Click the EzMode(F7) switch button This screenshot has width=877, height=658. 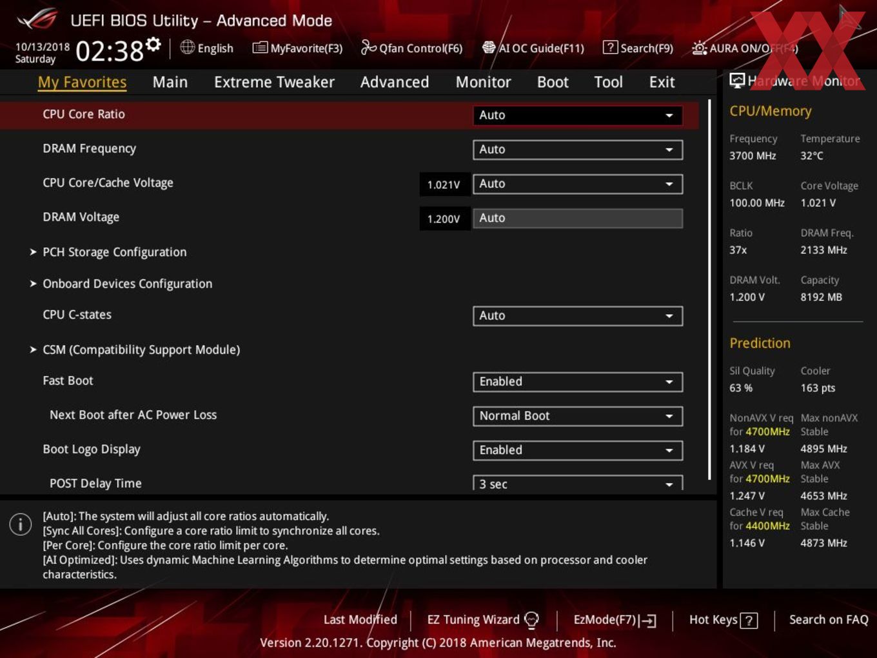click(x=615, y=620)
